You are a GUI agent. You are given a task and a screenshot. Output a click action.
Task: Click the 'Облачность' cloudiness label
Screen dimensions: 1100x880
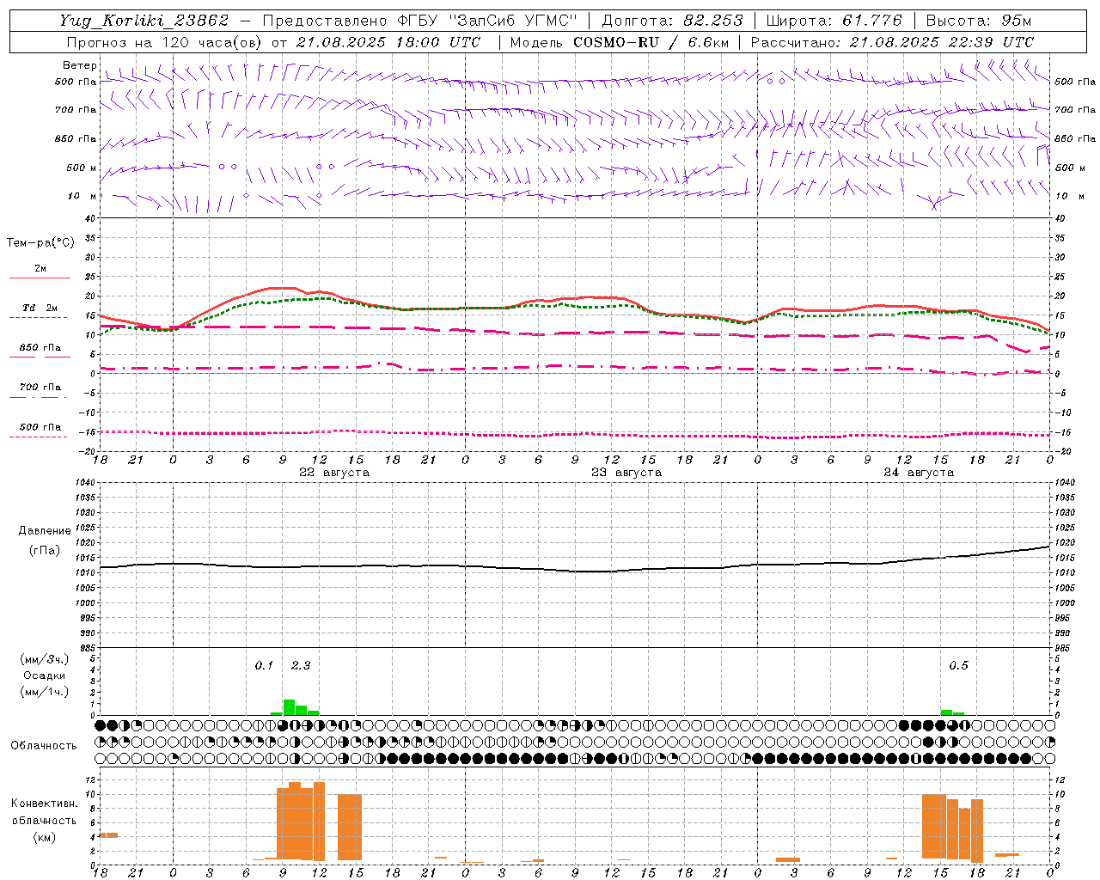click(44, 746)
